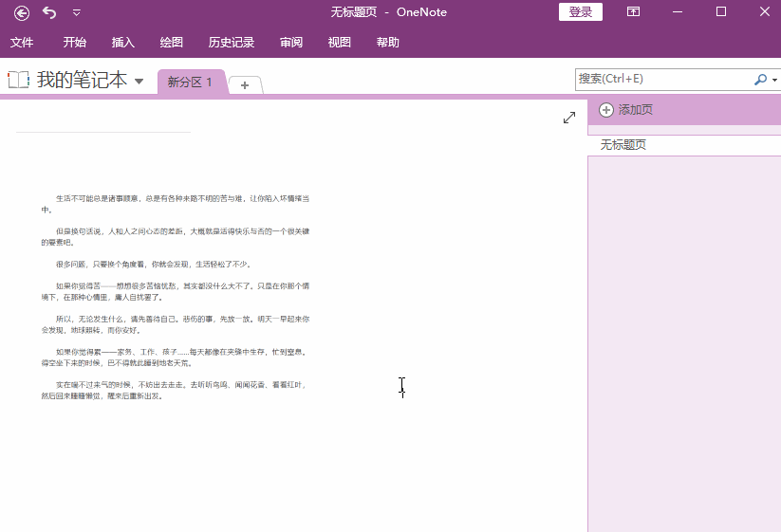Click into the 搜索(Ctrl+E) search field

(663, 79)
